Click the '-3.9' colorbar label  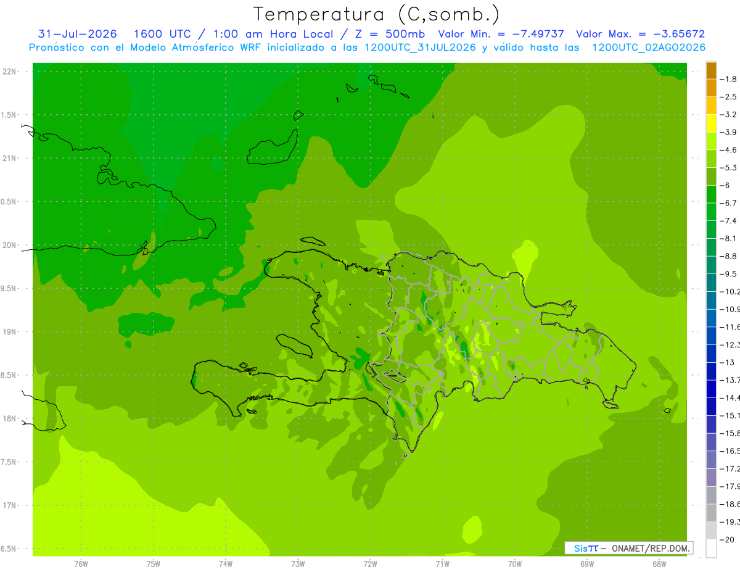tap(728, 132)
